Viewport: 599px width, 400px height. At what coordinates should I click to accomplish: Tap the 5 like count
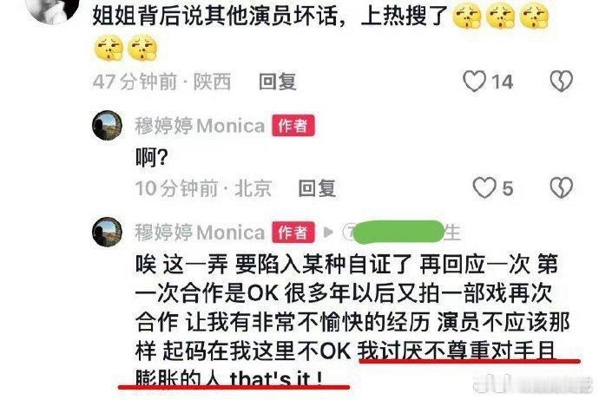(507, 188)
